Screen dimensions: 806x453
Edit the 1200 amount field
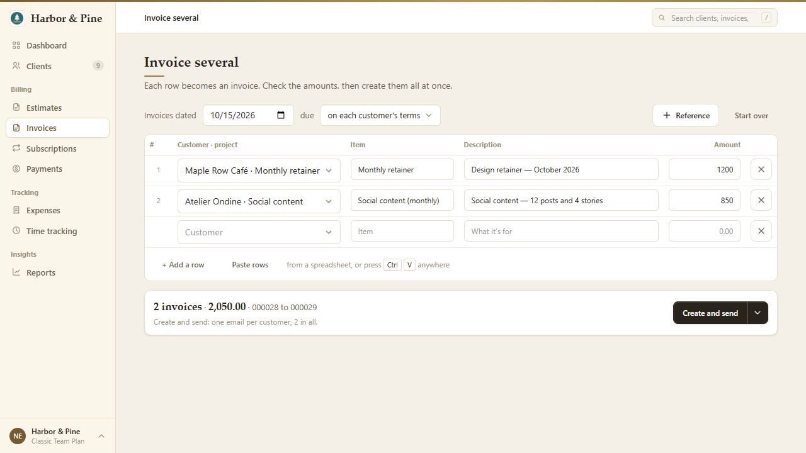pyautogui.click(x=705, y=169)
